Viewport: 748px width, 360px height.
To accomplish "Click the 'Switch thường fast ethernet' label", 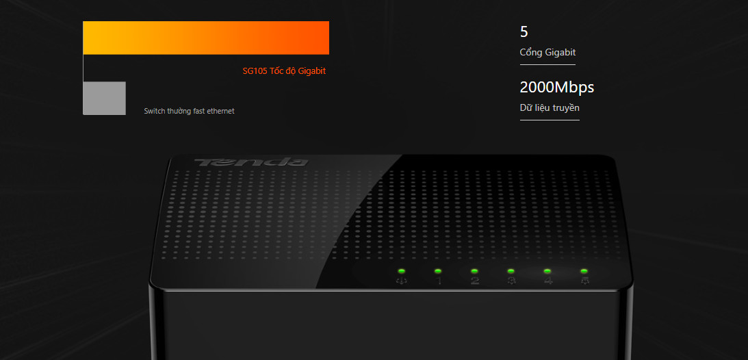I will (x=189, y=111).
